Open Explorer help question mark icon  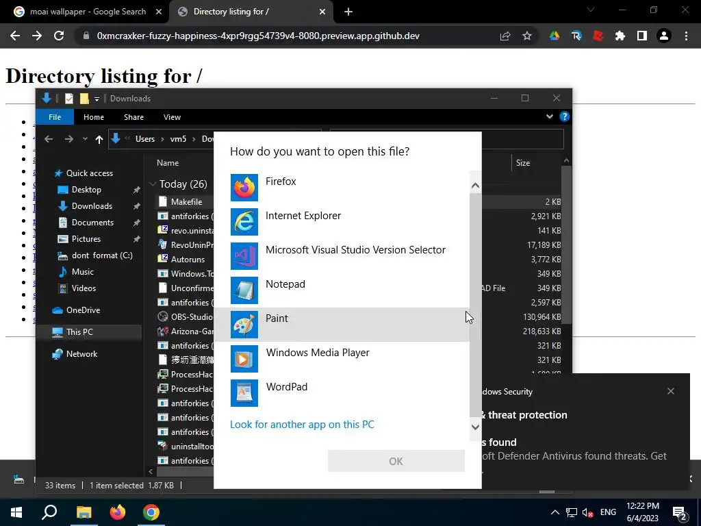[564, 116]
